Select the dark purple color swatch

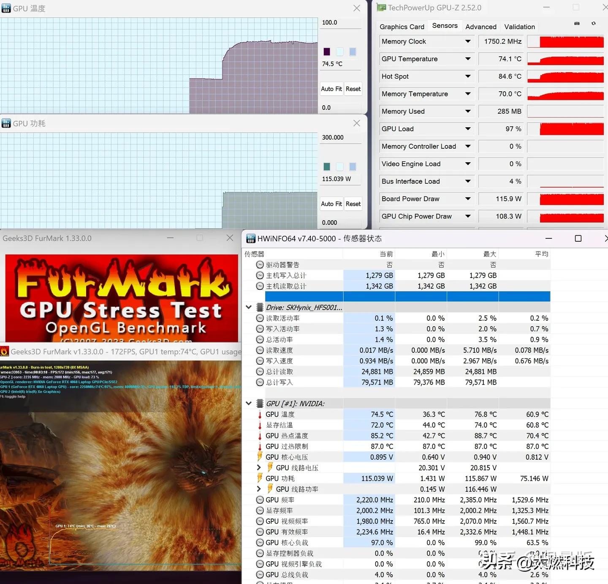(x=326, y=51)
